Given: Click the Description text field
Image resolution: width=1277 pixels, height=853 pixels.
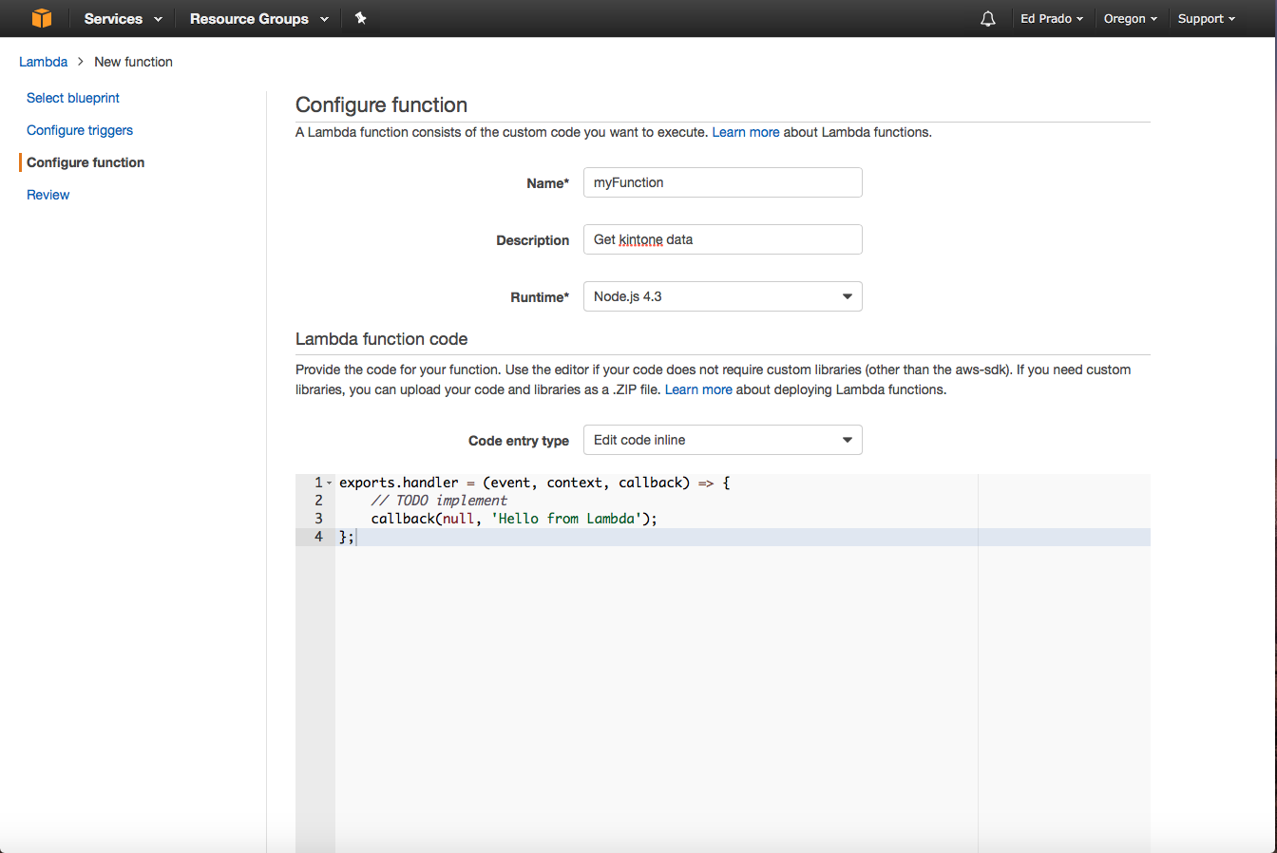Looking at the screenshot, I should point(722,239).
